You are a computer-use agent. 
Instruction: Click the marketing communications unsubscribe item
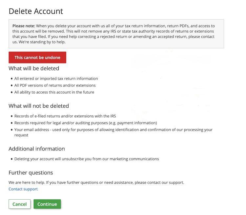(87, 159)
